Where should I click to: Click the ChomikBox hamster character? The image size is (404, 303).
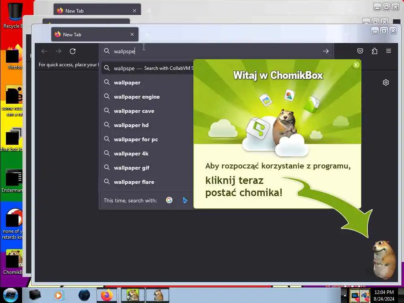[x=383, y=259]
